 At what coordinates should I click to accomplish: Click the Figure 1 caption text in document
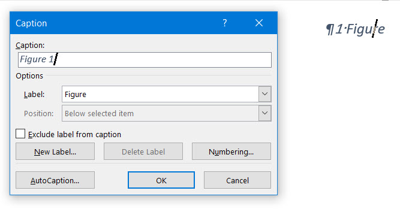[x=356, y=29]
